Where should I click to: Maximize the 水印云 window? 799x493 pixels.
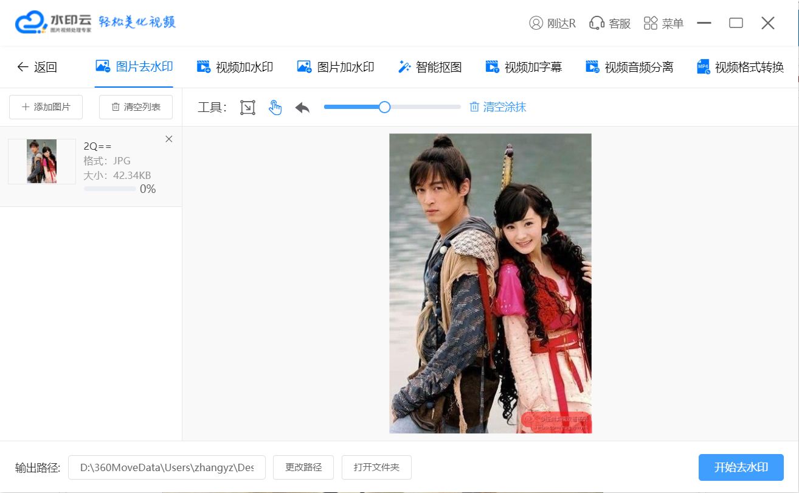736,23
